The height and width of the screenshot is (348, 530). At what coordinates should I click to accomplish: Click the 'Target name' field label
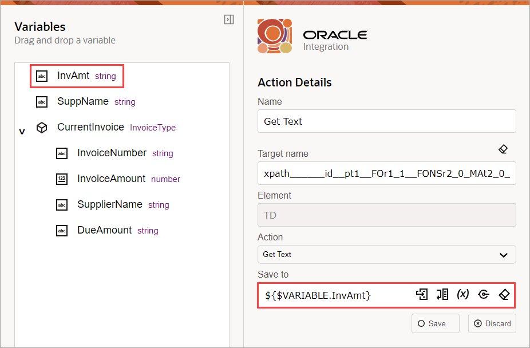click(x=283, y=154)
